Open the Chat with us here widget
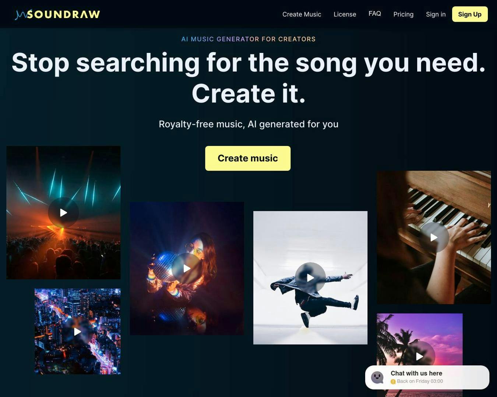This screenshot has width=497, height=397. [x=427, y=377]
